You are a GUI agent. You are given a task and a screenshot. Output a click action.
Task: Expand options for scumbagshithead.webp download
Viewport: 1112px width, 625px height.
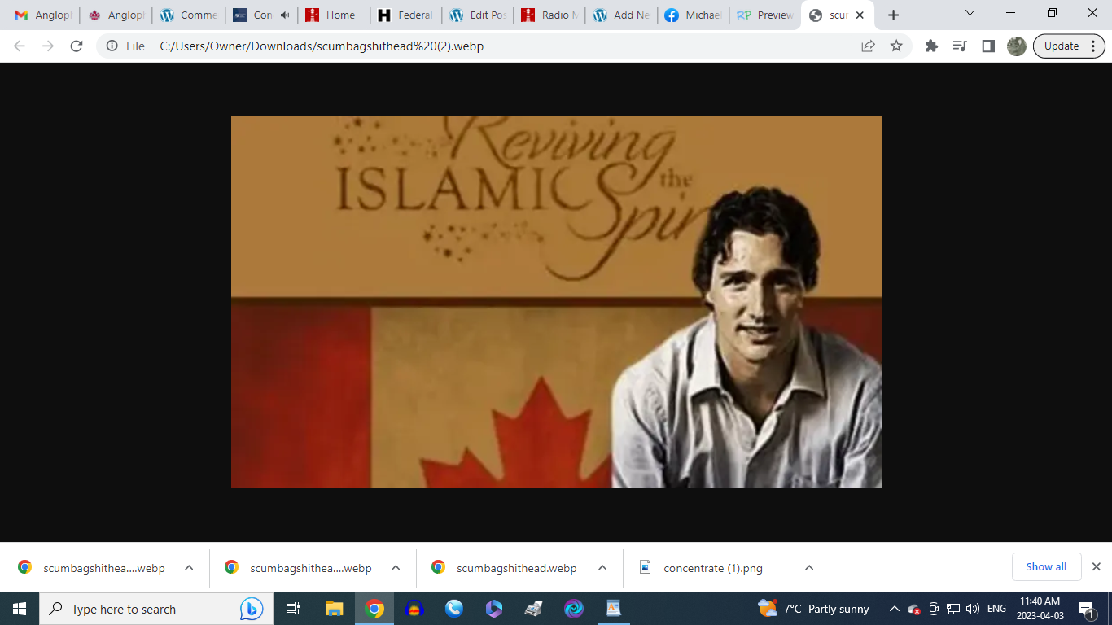(602, 568)
